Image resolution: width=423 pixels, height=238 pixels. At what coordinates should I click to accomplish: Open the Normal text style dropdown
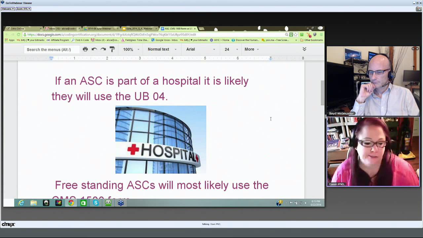click(162, 49)
